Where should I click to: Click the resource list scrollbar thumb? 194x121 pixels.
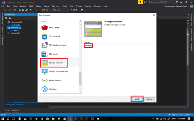click(80, 79)
